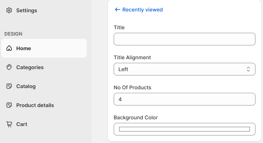
Task: Click the back arrow beside Recently viewed
Action: tap(117, 9)
